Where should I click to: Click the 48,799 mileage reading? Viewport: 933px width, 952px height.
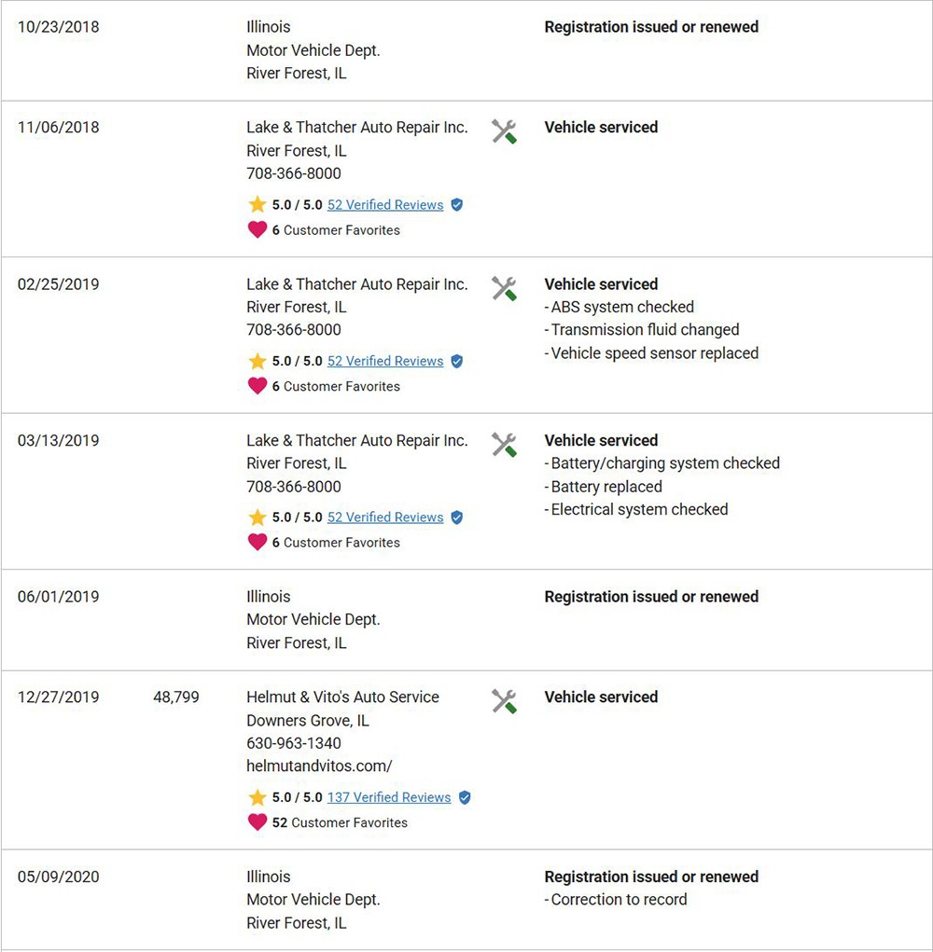[x=176, y=697]
